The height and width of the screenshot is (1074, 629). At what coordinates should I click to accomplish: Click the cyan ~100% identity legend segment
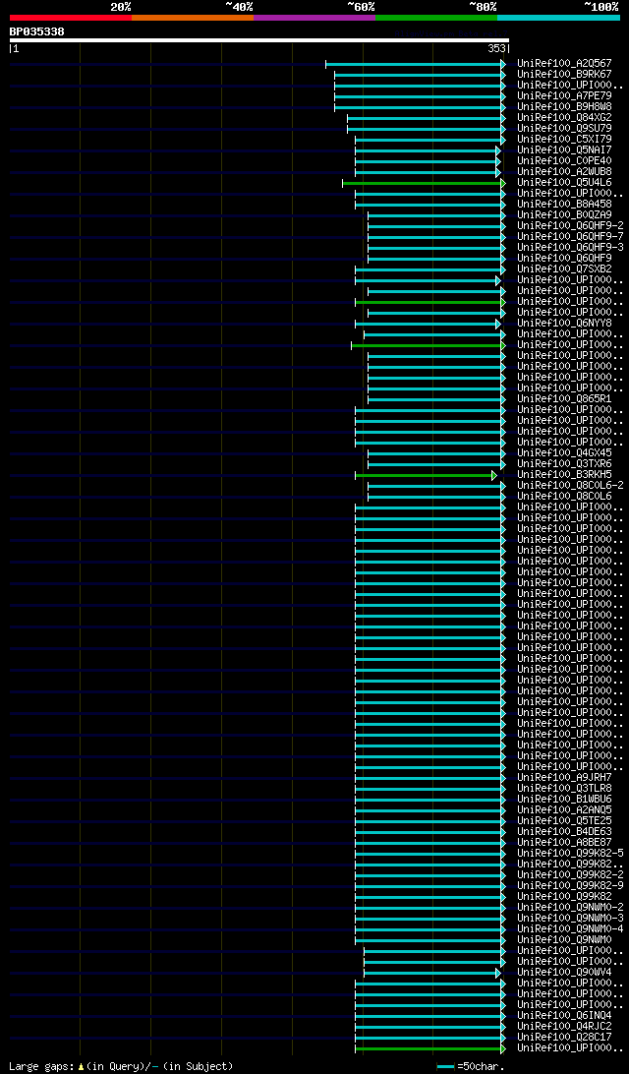coord(558,17)
